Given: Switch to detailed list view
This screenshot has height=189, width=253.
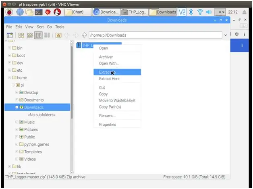Looking at the screenshot, I should [47, 35].
